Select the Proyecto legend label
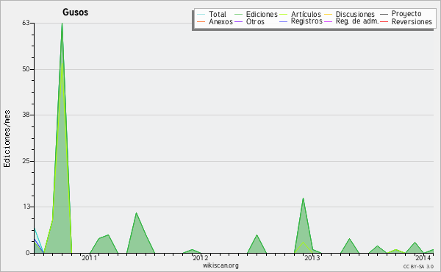The width and height of the screenshot is (441, 272). (406, 14)
